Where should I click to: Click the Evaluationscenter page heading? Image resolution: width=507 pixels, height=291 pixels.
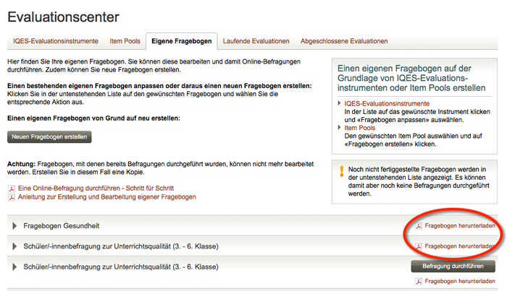click(x=64, y=17)
